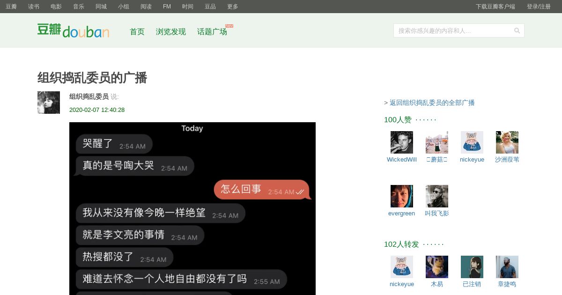Open 小组 in top bar
Screen dimensions: 562x295
(124, 7)
